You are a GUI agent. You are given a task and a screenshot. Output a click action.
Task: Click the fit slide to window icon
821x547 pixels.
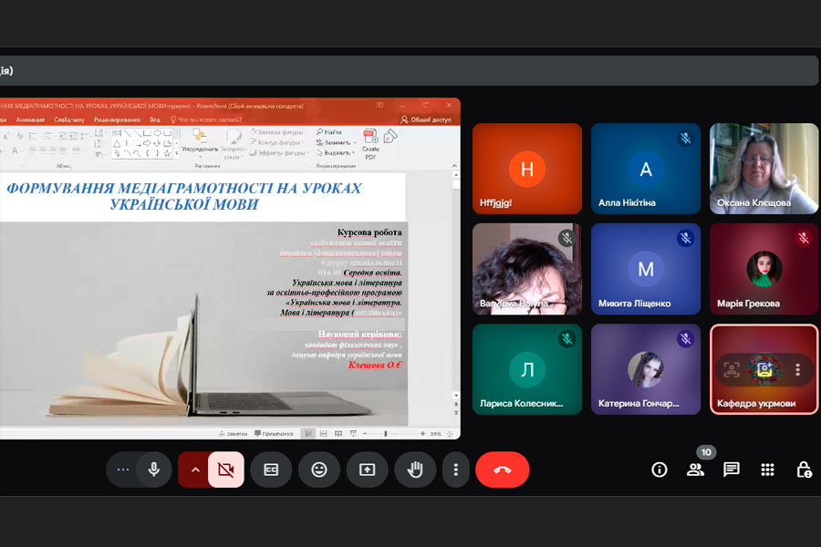[x=449, y=433]
